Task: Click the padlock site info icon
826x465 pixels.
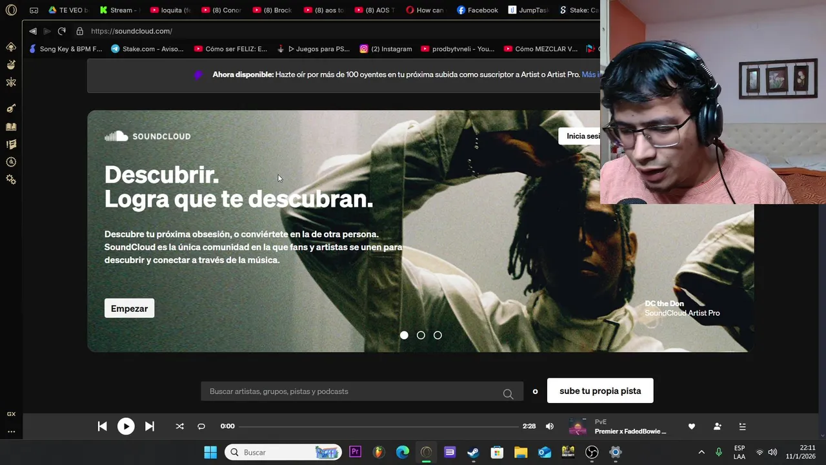Action: click(x=80, y=31)
